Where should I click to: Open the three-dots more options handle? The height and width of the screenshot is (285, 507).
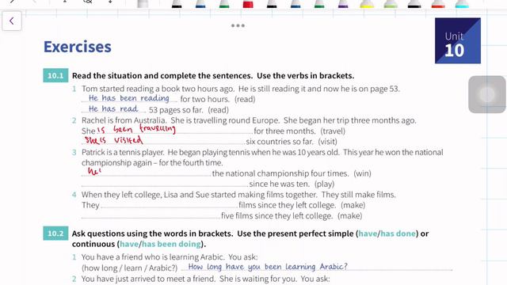coord(238,25)
